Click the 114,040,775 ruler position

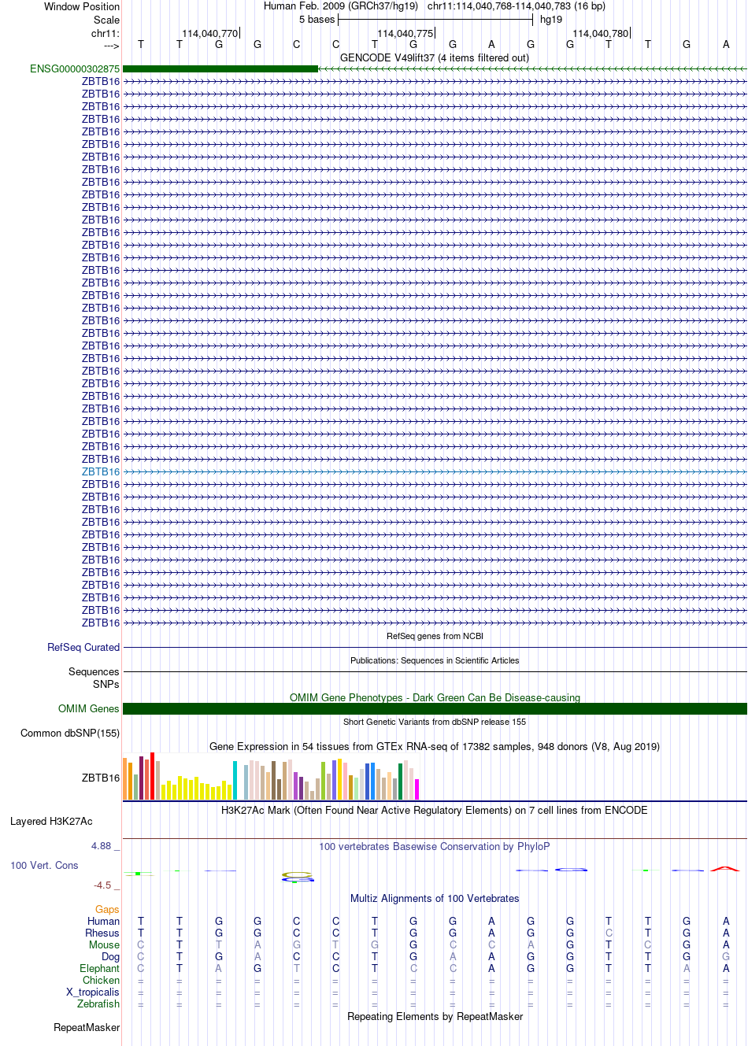[x=405, y=34]
